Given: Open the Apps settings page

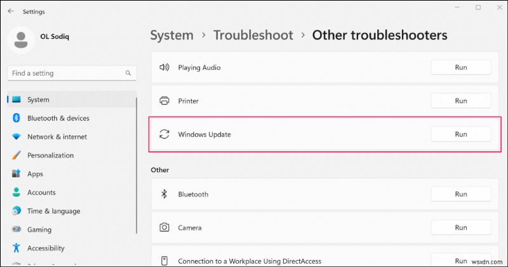Looking at the screenshot, I should 72,174.
